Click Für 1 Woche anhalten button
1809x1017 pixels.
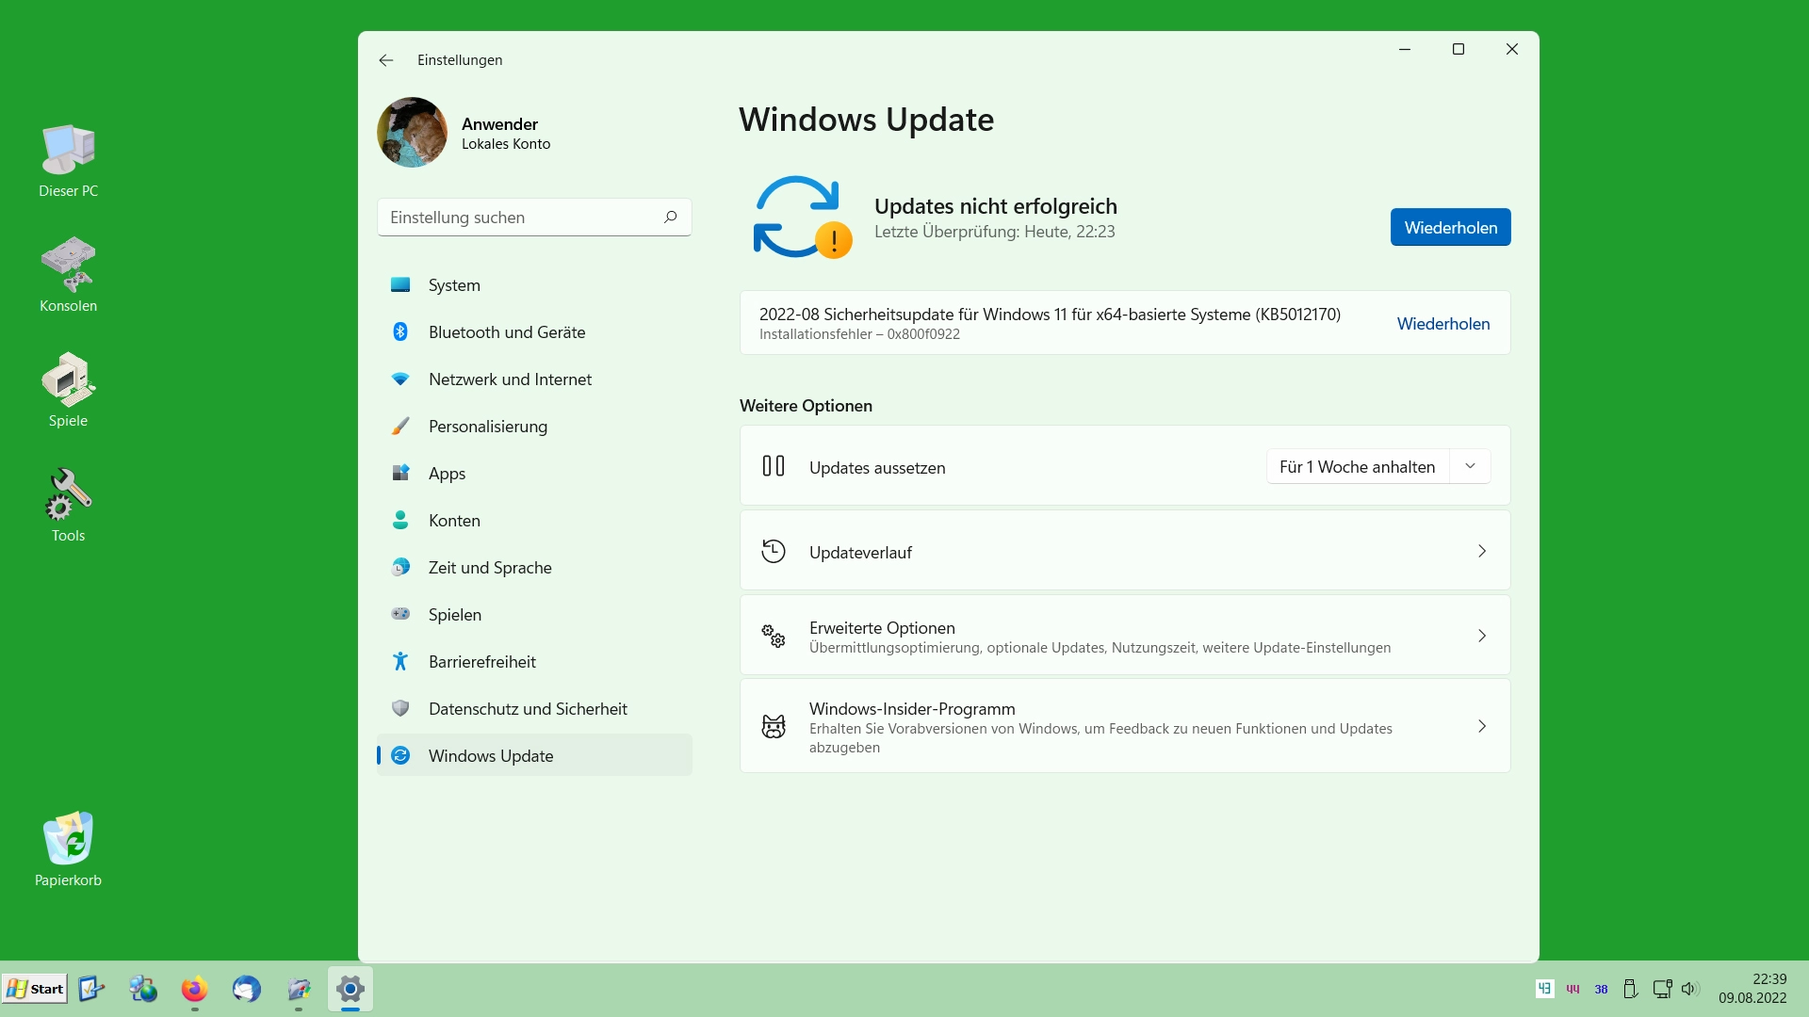[x=1357, y=467]
